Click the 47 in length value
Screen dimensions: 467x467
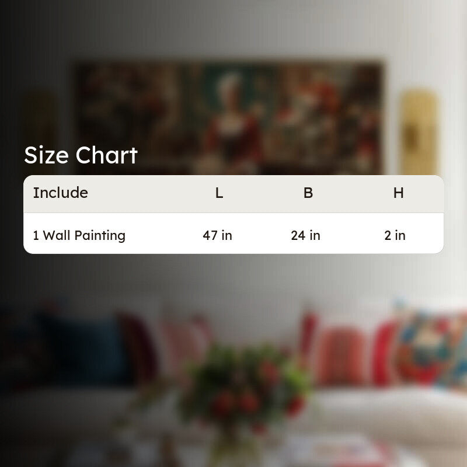(217, 235)
